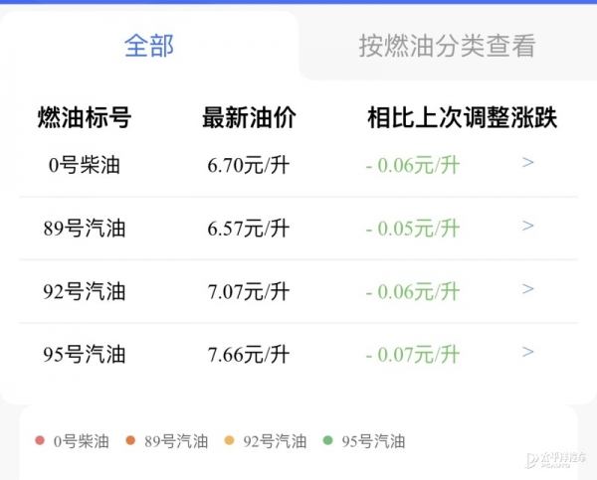Toggle 89号汽油 legend label in chart
This screenshot has height=480, width=597.
tap(176, 441)
